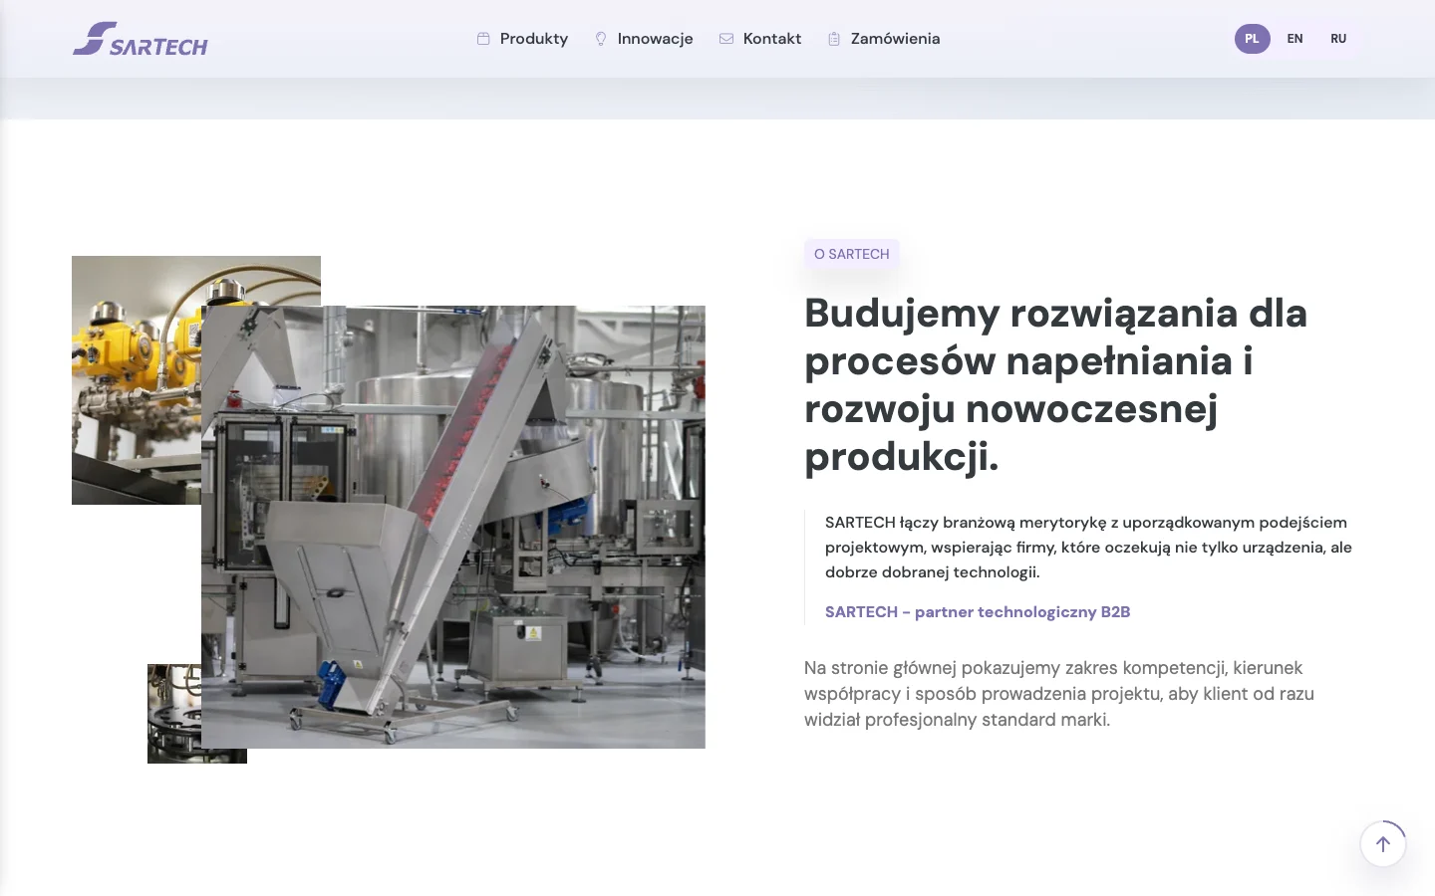1435x896 pixels.
Task: Click the scroll-to-top arrow button
Action: [x=1383, y=844]
